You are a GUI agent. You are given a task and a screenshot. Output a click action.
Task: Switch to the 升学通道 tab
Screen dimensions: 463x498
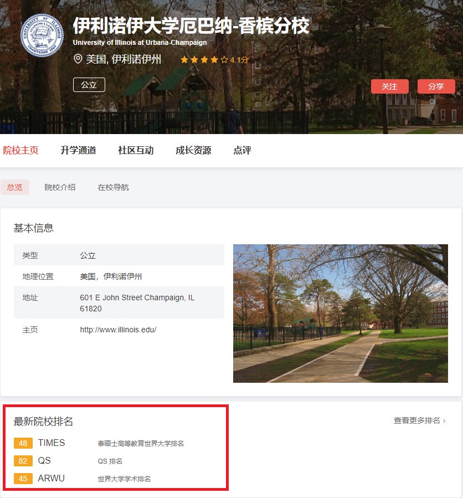[x=78, y=150]
